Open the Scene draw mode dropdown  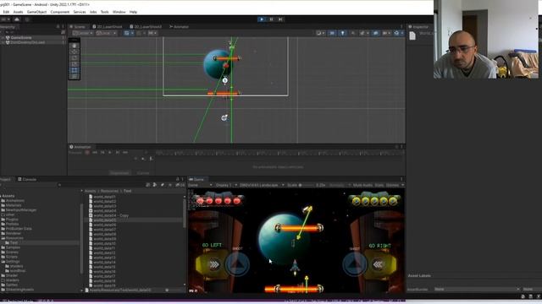320,33
